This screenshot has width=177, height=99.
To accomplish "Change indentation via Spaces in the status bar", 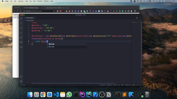I will pyautogui.click(x=110, y=85).
